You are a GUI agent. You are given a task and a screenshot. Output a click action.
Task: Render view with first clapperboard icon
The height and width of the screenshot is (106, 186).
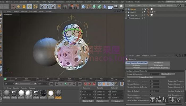pyautogui.click(x=65, y=7)
